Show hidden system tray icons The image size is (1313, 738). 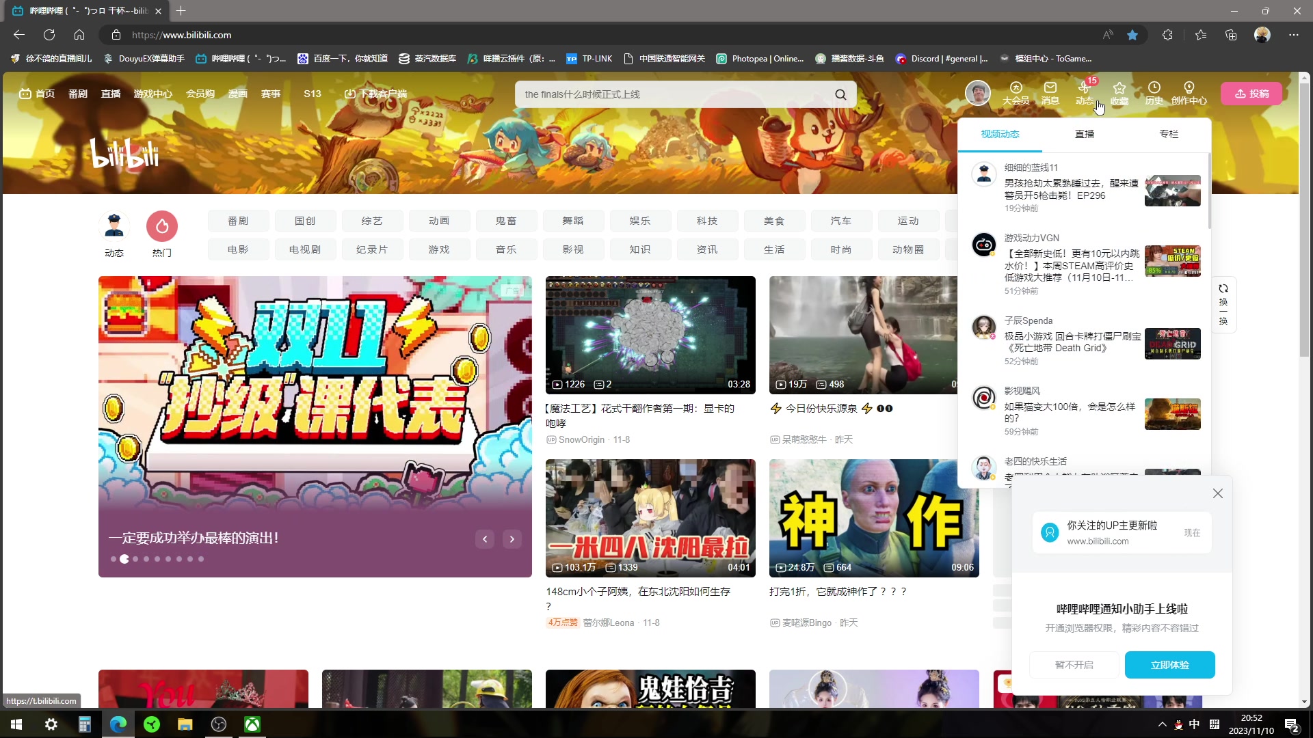pyautogui.click(x=1162, y=724)
